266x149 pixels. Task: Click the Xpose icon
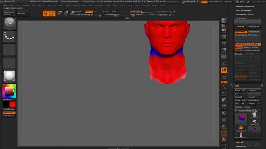point(224,146)
